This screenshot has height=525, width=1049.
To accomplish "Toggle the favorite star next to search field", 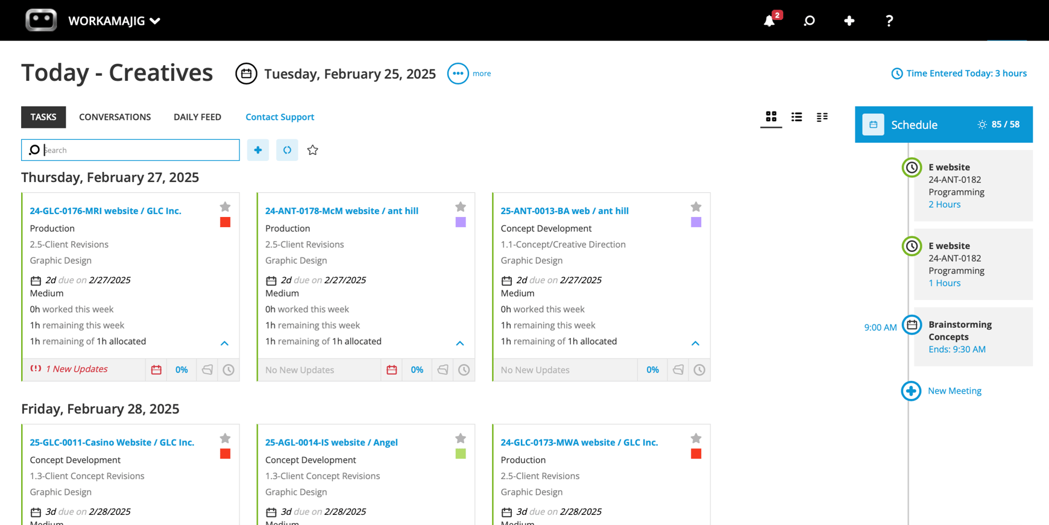I will pos(312,149).
